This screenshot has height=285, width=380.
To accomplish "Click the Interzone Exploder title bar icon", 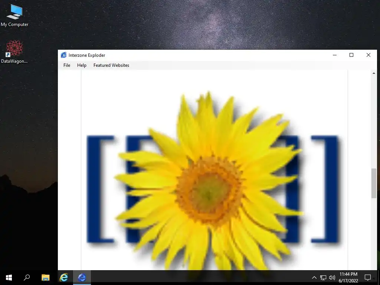I will point(64,55).
